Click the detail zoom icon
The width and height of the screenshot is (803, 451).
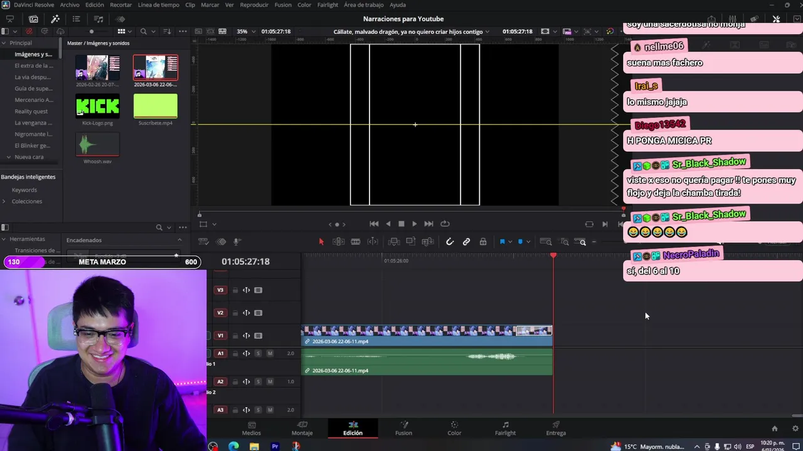tap(565, 242)
